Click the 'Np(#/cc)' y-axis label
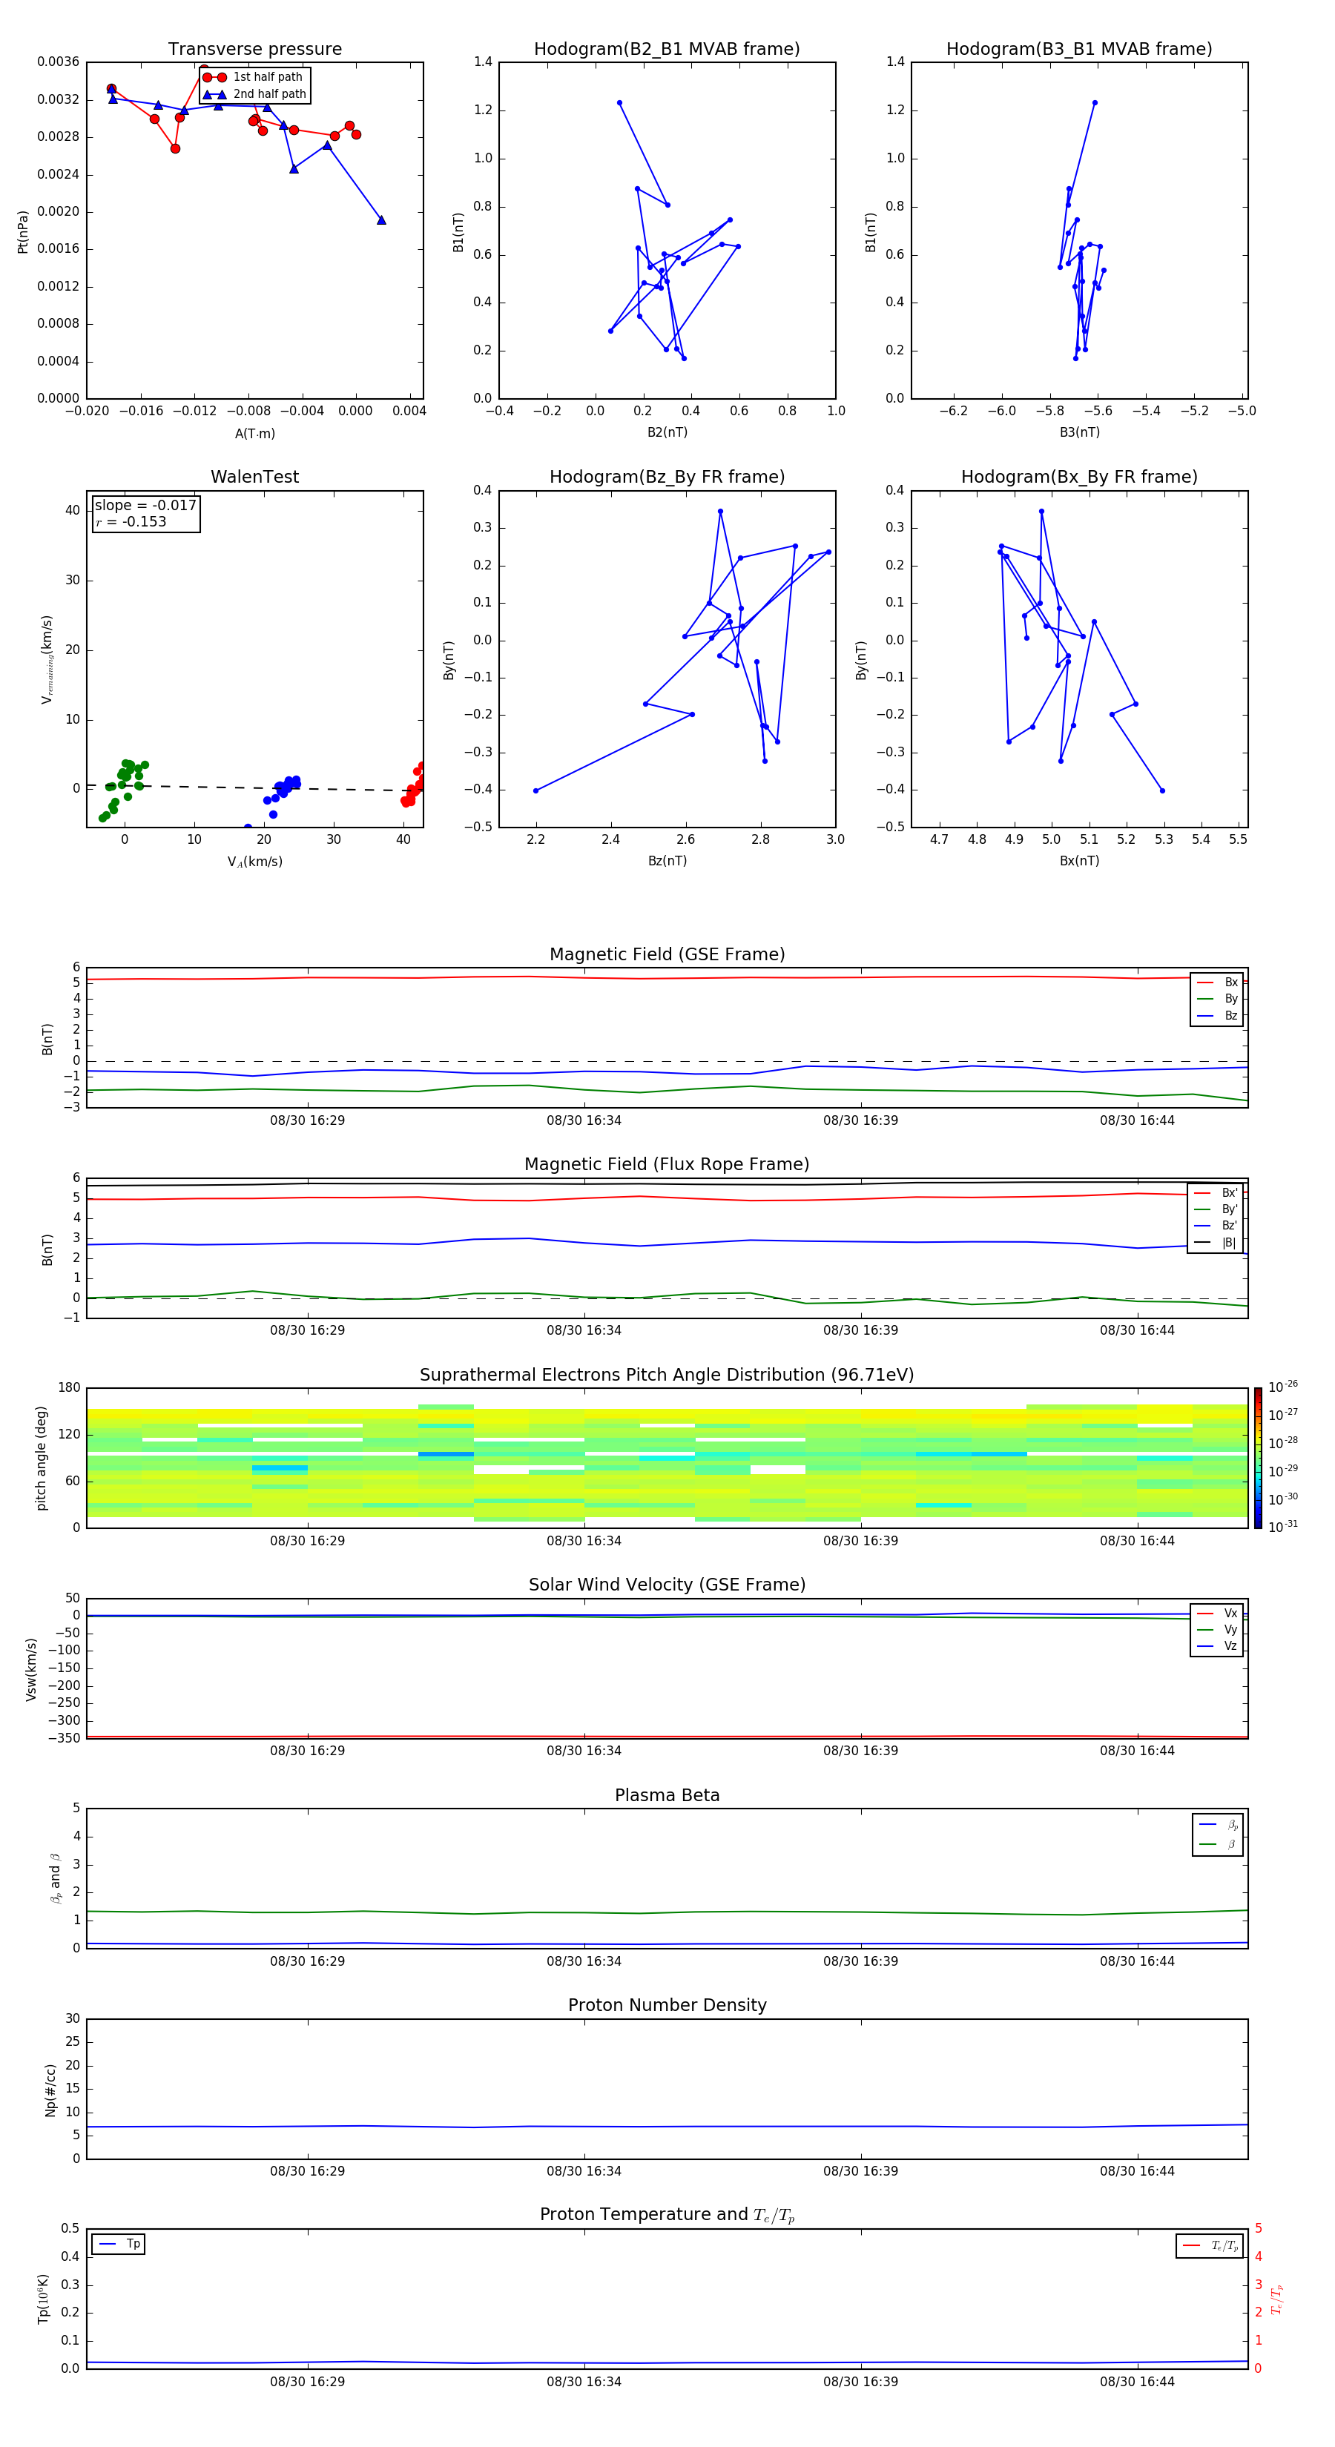1335x2447 pixels. click(x=50, y=2090)
